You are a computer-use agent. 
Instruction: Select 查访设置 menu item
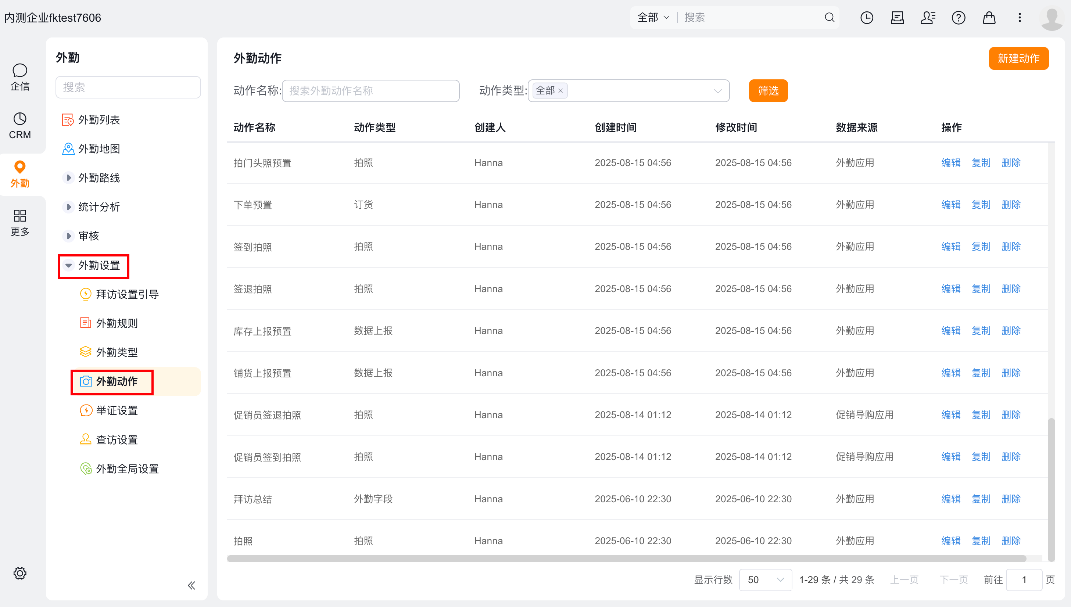[109, 439]
